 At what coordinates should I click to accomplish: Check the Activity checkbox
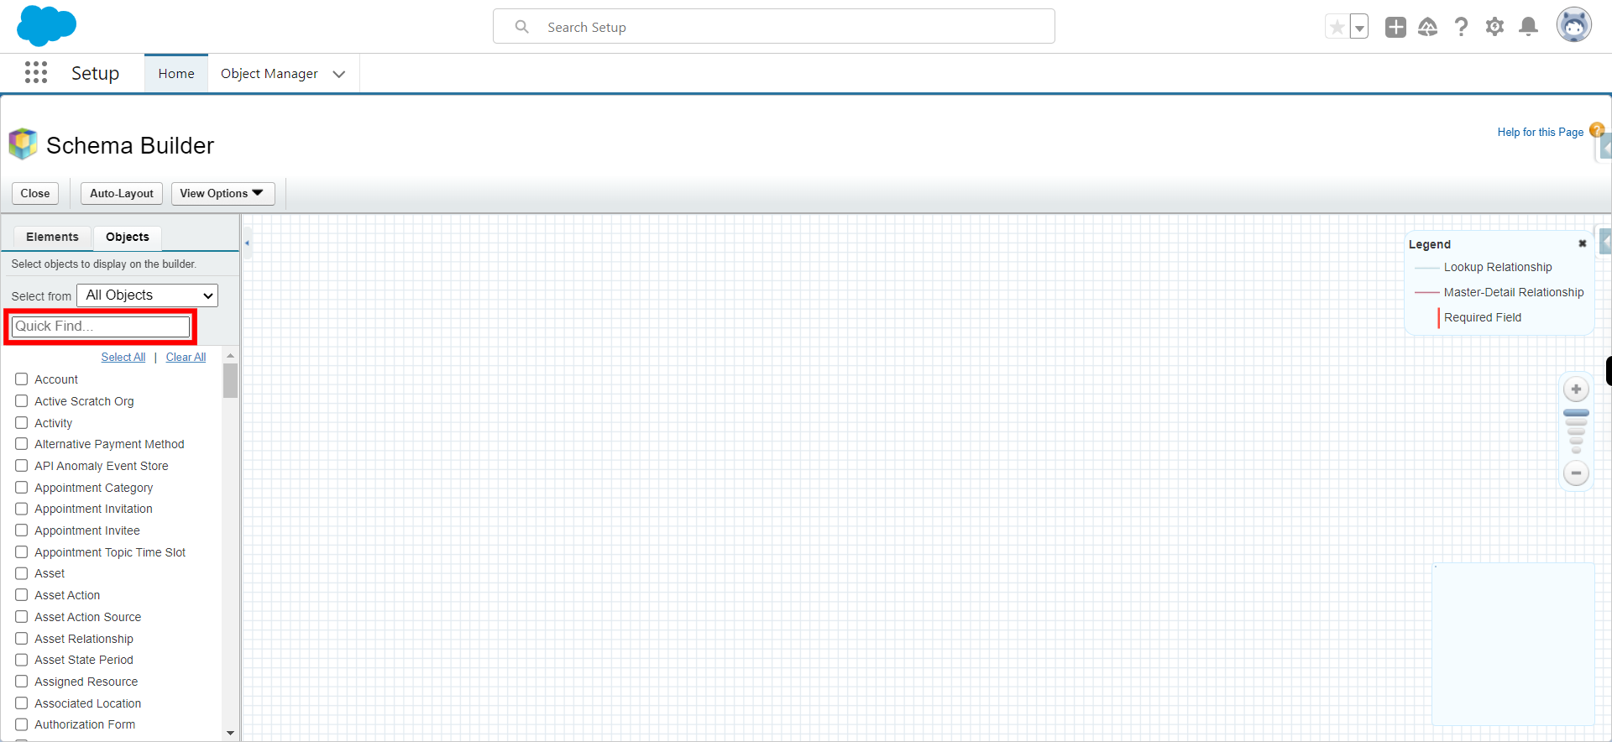[x=22, y=423]
